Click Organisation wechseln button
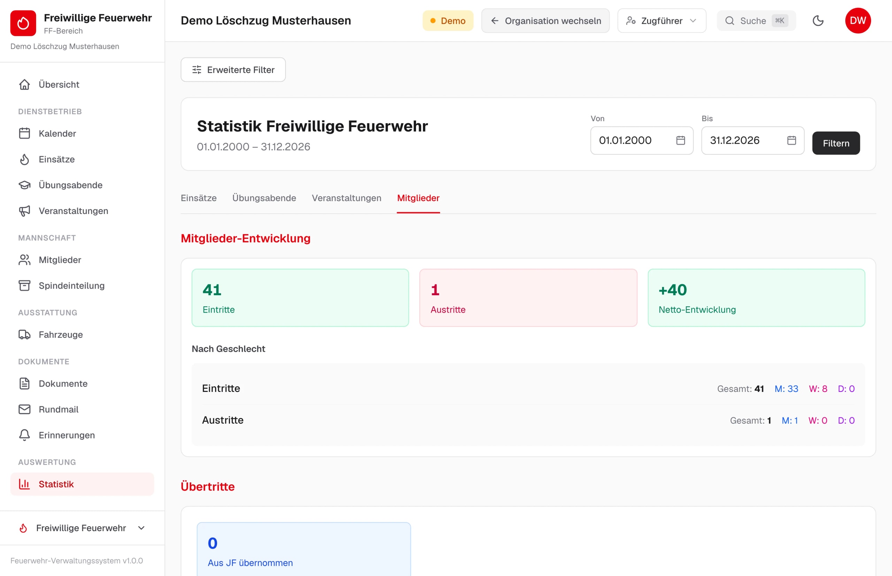Image resolution: width=892 pixels, height=576 pixels. 545,21
